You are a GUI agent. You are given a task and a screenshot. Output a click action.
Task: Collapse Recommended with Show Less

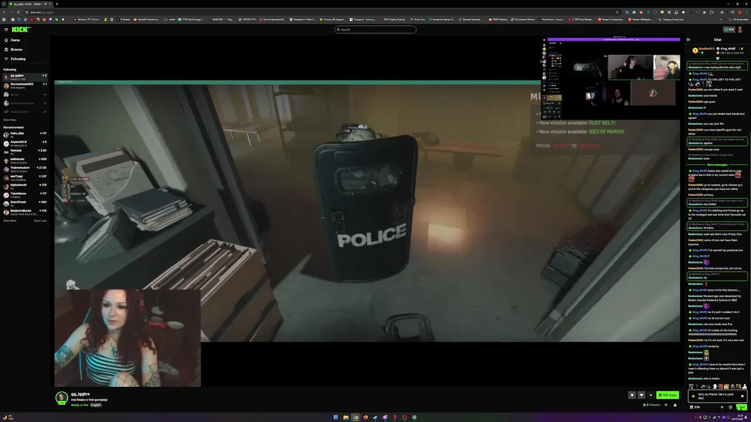[x=40, y=220]
